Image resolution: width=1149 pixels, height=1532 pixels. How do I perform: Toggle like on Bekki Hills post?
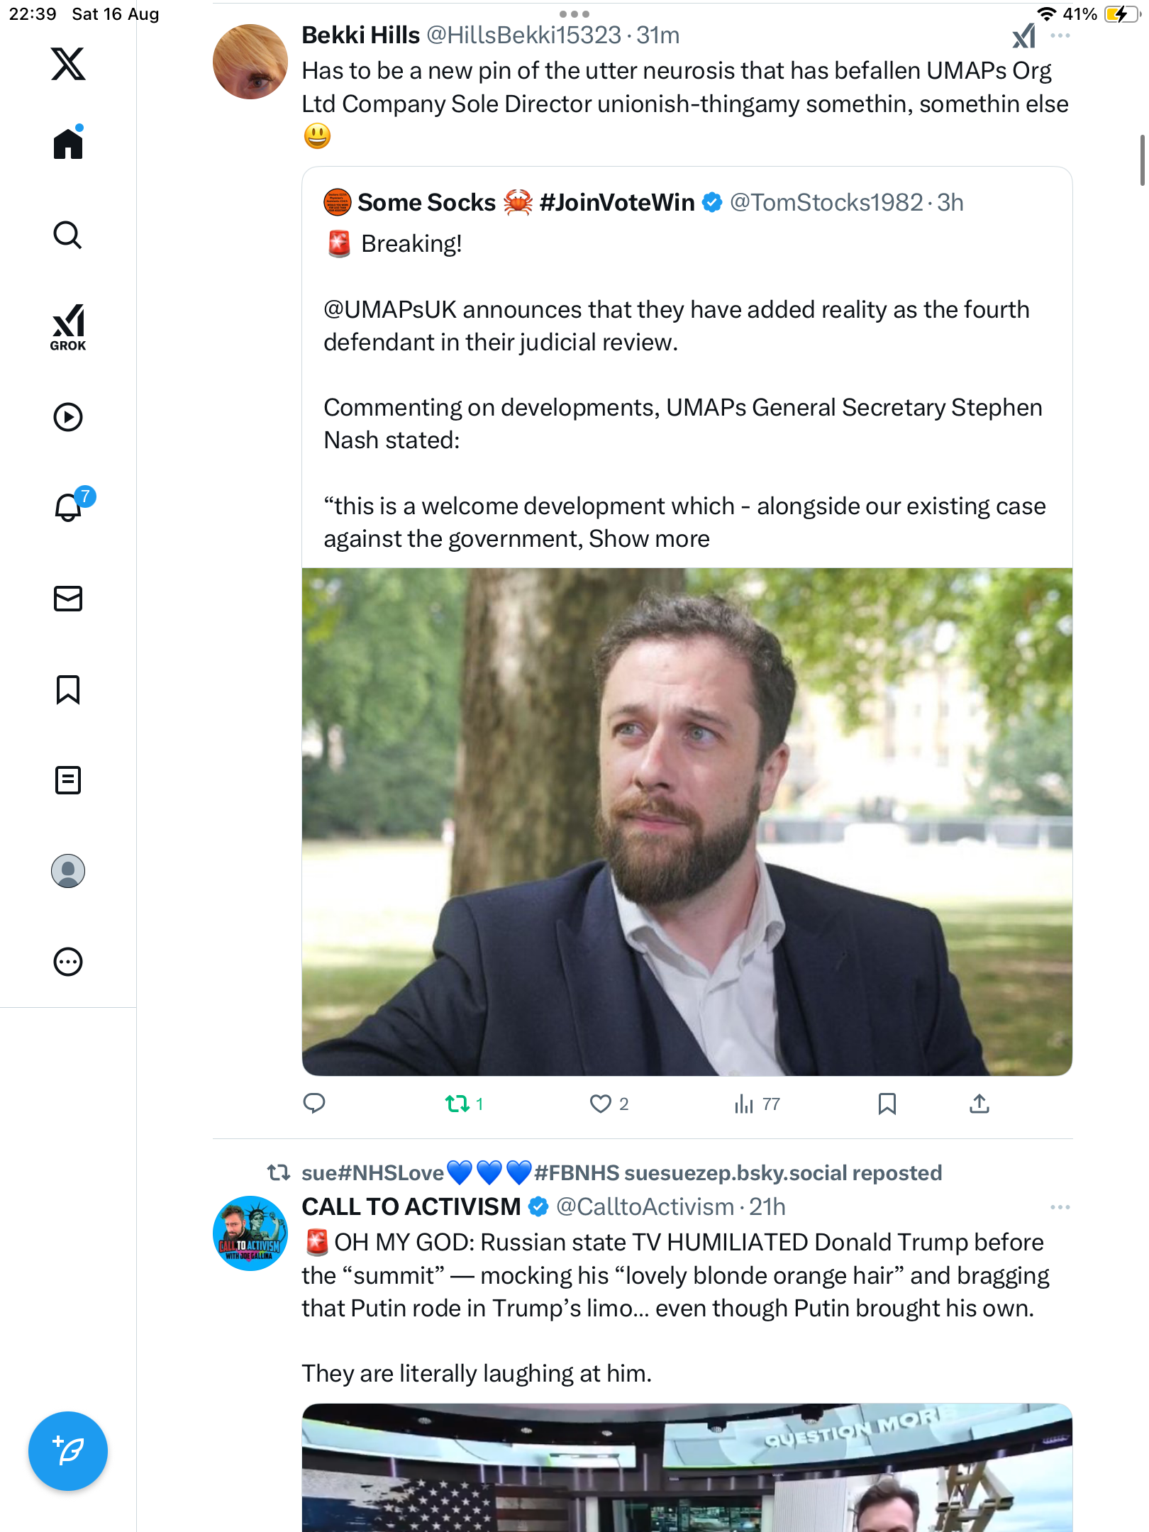click(x=601, y=1104)
